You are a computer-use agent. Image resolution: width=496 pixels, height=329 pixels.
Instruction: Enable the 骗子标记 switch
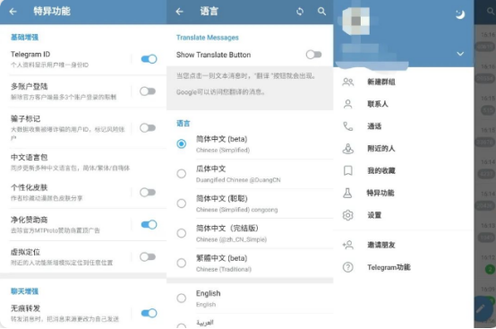pos(148,128)
